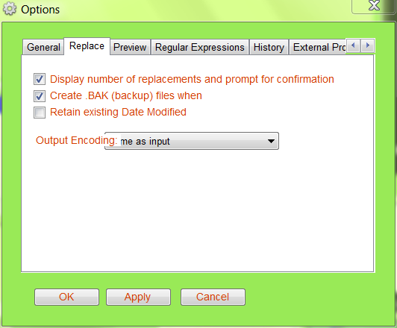Close the Options dialog with X

[x=374, y=6]
